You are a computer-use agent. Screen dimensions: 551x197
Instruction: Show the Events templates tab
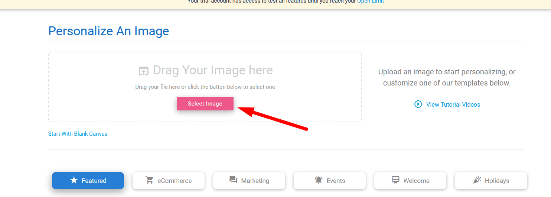click(330, 181)
